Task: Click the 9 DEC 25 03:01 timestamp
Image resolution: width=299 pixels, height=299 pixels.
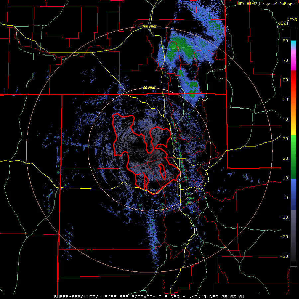Action: [x=224, y=297]
